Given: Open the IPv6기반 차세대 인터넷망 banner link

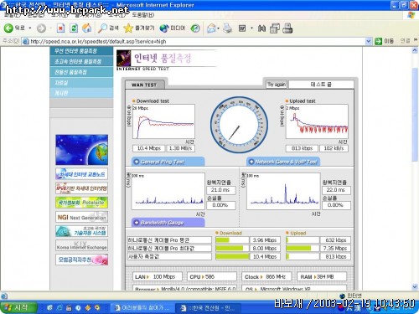Looking at the screenshot, I should 81,188.
